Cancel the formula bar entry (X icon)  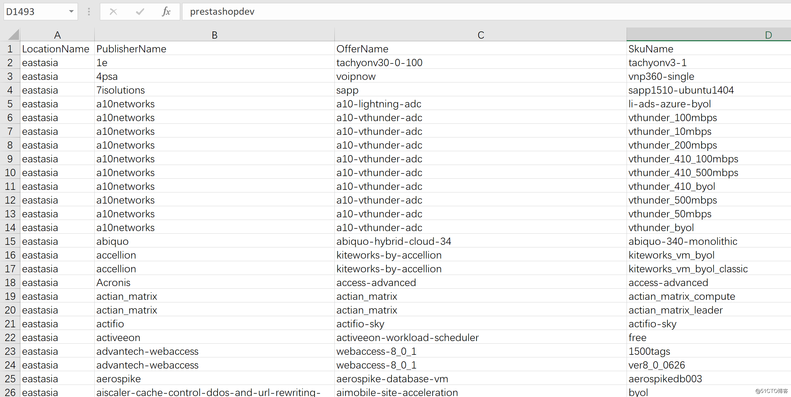[x=113, y=12]
